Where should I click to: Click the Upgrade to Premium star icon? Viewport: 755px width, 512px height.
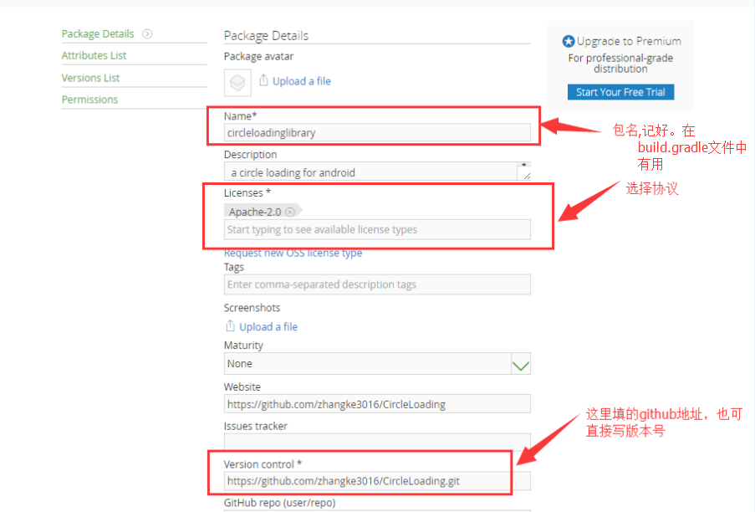point(569,41)
